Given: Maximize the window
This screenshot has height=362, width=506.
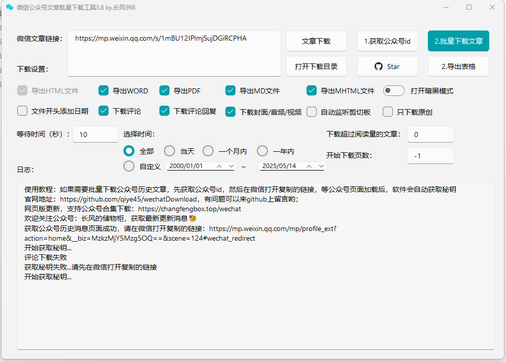Looking at the screenshot, I should (x=469, y=7).
